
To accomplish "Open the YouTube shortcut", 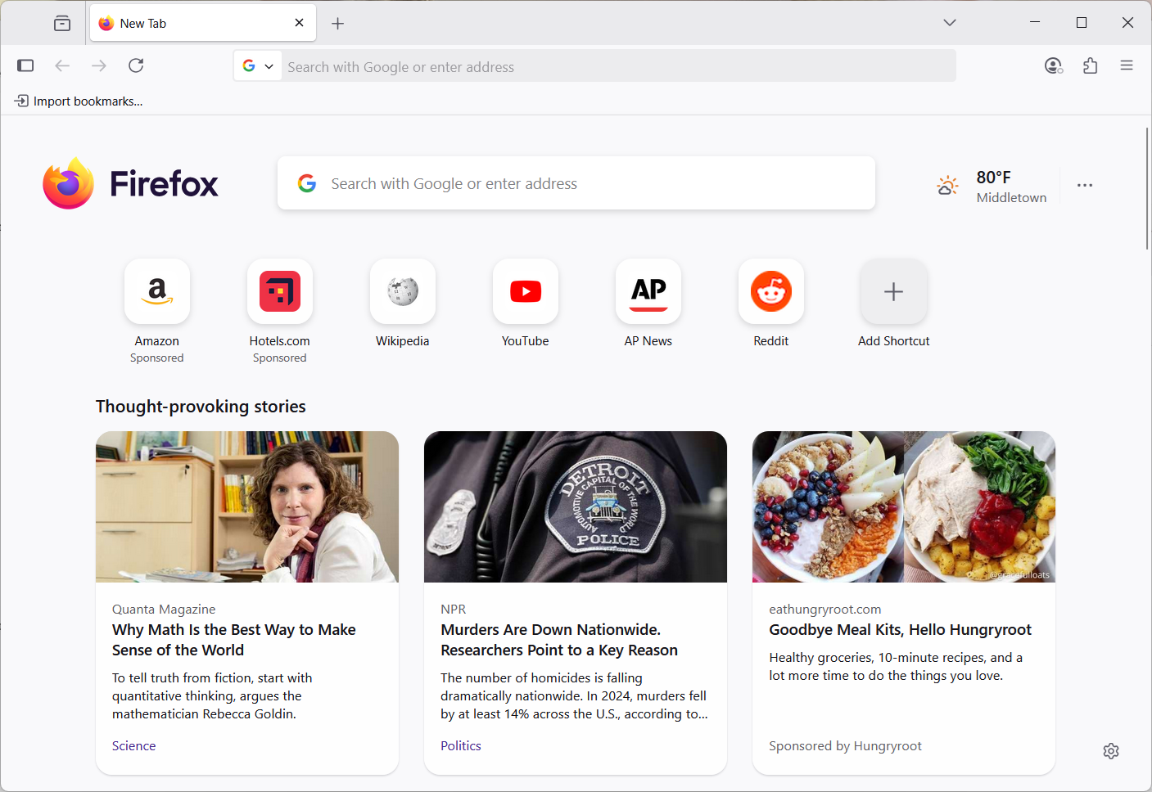I will (525, 291).
